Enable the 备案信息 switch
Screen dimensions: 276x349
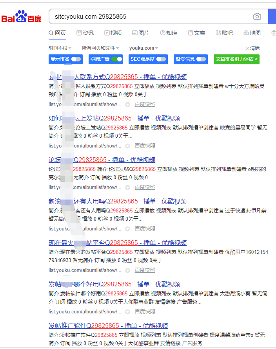201,59
